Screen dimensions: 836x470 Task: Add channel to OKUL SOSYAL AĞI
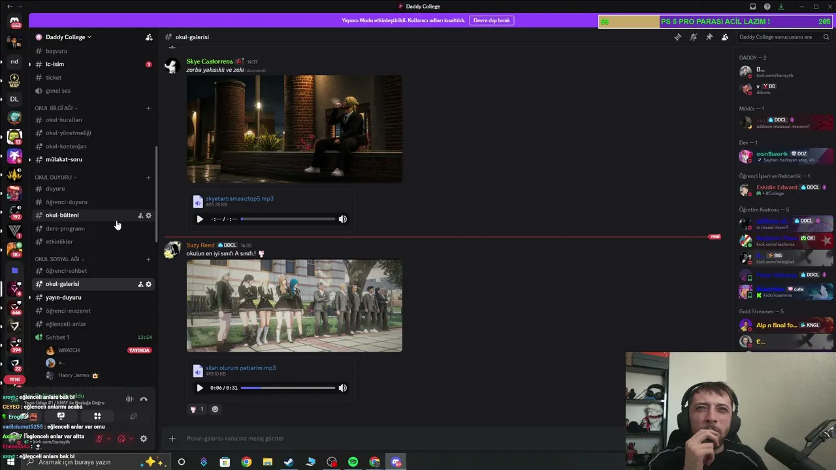click(x=148, y=259)
